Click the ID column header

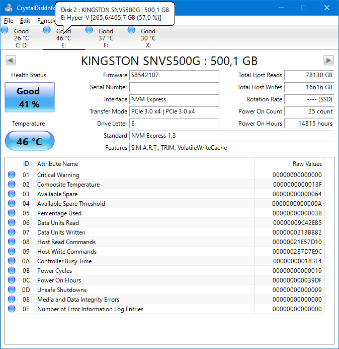pos(26,164)
